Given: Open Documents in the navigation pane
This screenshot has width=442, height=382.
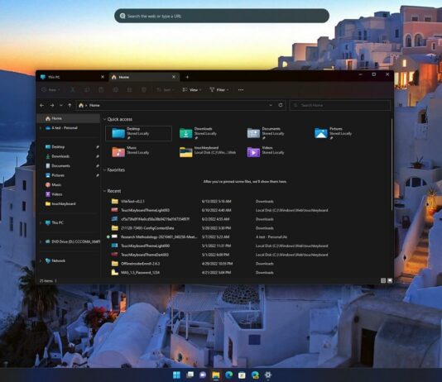Looking at the screenshot, I should tap(60, 166).
